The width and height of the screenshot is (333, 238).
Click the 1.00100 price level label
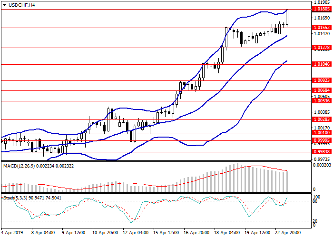coord(322,133)
